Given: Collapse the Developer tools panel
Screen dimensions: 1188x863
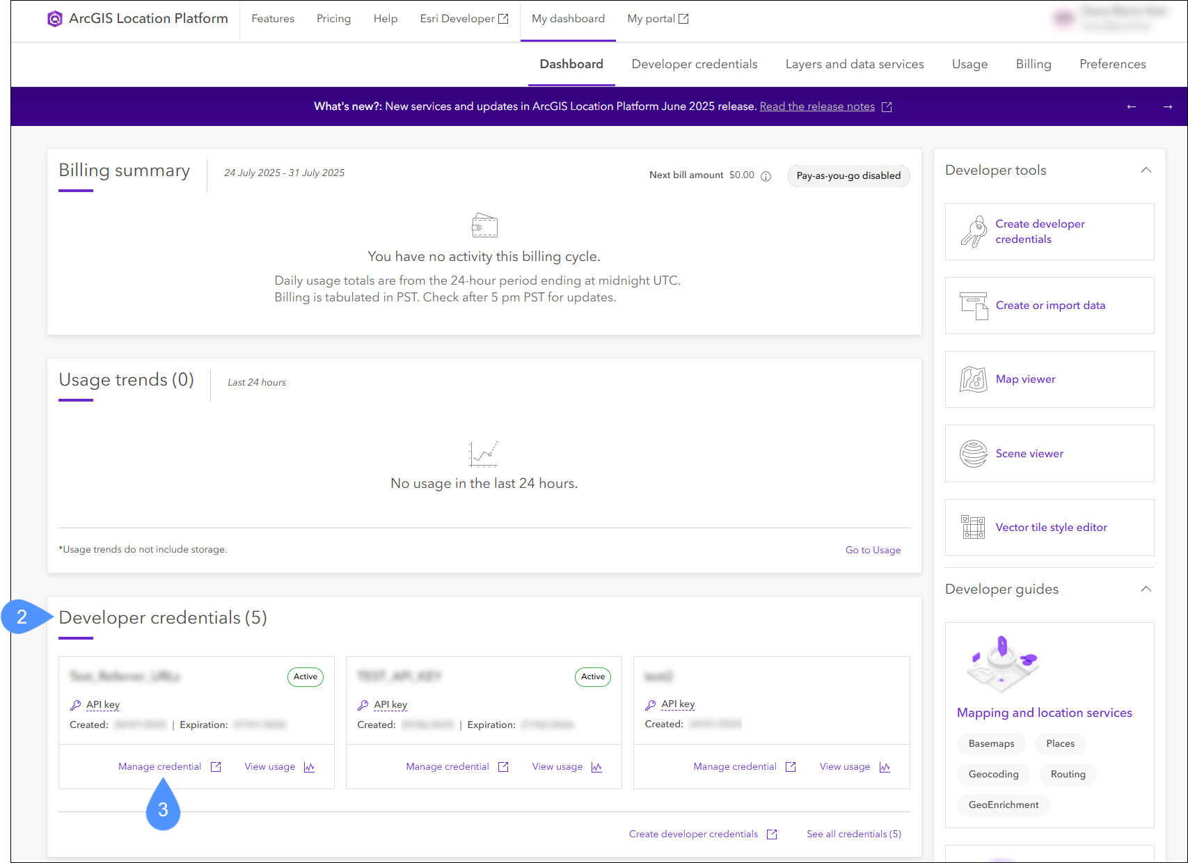Looking at the screenshot, I should [1146, 171].
